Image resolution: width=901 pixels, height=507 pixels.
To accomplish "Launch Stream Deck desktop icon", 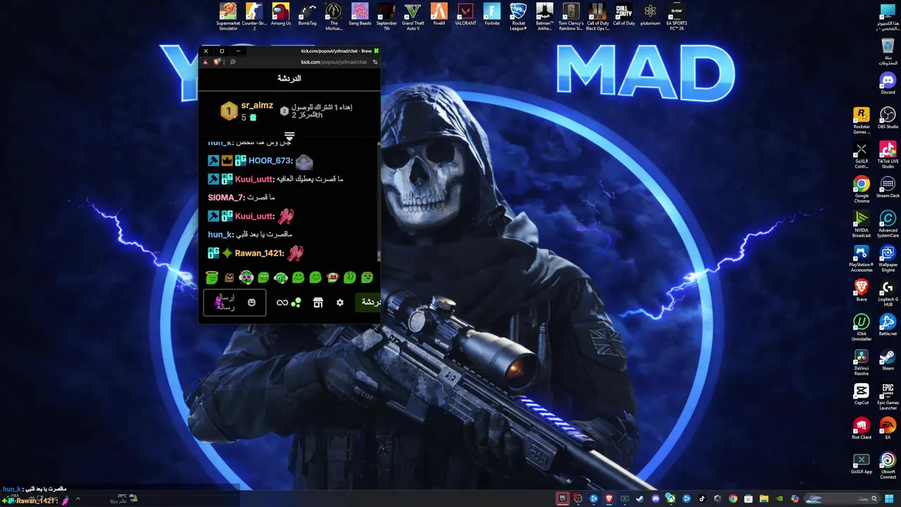I will tap(888, 187).
